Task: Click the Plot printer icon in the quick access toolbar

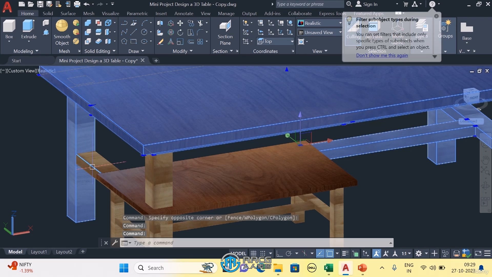Action: [x=77, y=4]
